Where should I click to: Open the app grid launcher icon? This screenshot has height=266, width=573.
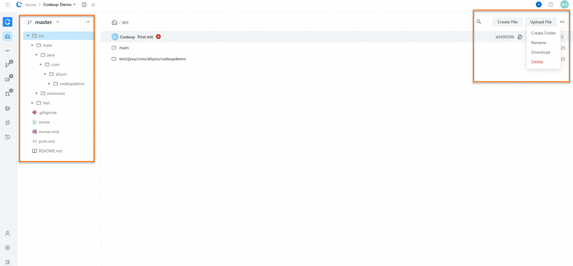coord(8,5)
